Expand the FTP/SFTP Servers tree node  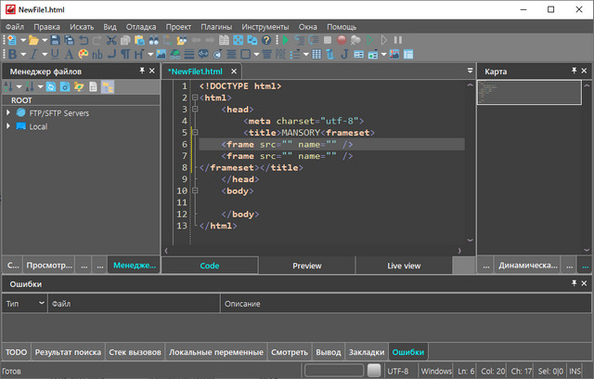(x=8, y=112)
